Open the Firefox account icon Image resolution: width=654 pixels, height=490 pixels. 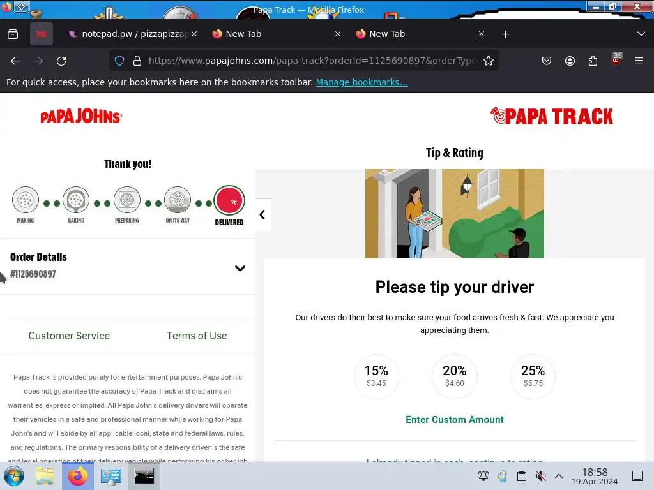point(570,61)
